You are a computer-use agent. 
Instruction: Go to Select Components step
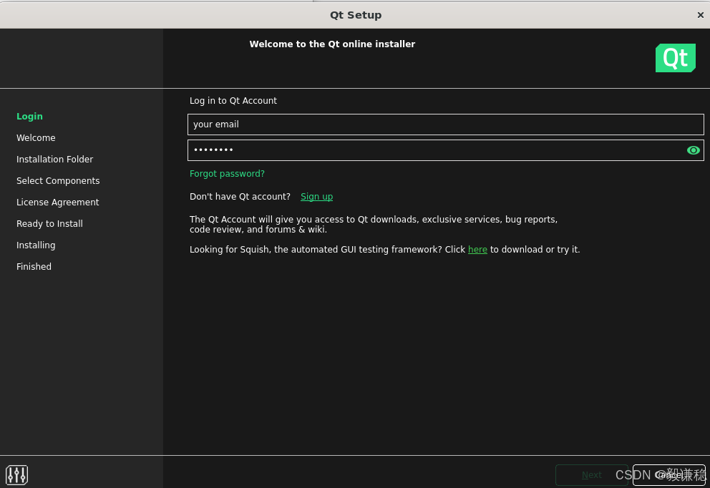click(x=58, y=180)
